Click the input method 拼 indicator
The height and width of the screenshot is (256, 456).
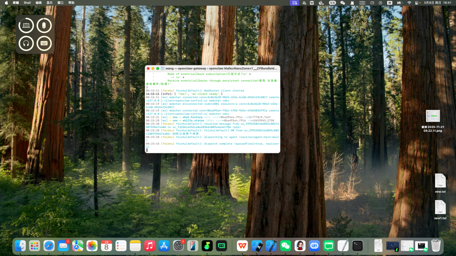pyautogui.click(x=390, y=3)
